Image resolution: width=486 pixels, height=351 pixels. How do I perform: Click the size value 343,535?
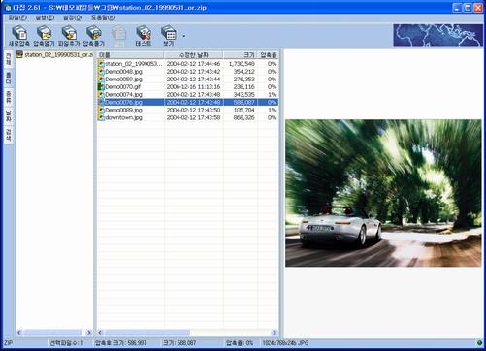point(243,95)
